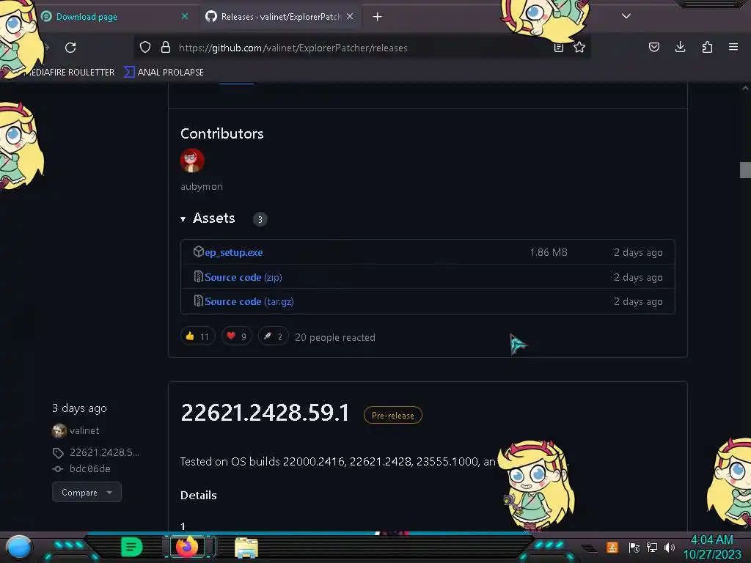751x563 pixels.
Task: Open the 22621.2428.5... tag link
Action: coord(104,452)
